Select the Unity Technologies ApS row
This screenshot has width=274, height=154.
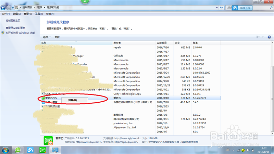pos(130,94)
